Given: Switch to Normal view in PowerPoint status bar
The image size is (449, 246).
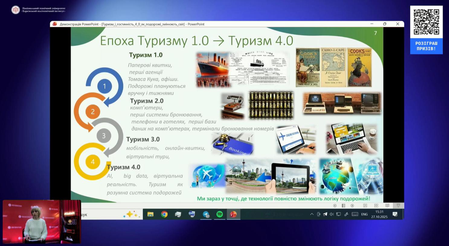Looking at the screenshot, I should [x=365, y=206].
